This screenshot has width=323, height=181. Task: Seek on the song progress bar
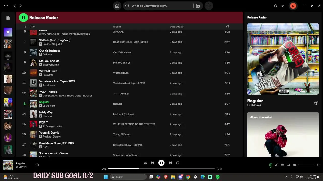coord(161,169)
